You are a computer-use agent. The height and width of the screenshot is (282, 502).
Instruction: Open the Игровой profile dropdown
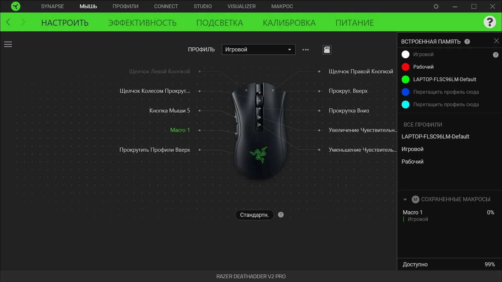259,50
